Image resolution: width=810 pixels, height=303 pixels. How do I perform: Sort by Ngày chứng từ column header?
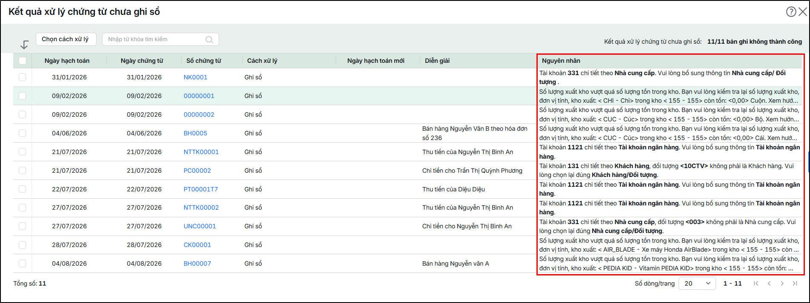142,61
